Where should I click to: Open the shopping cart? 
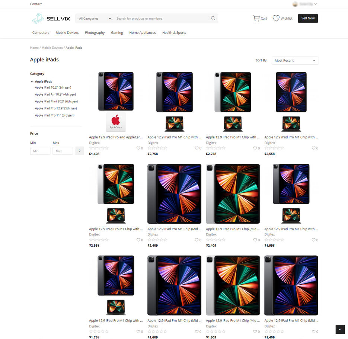[260, 18]
